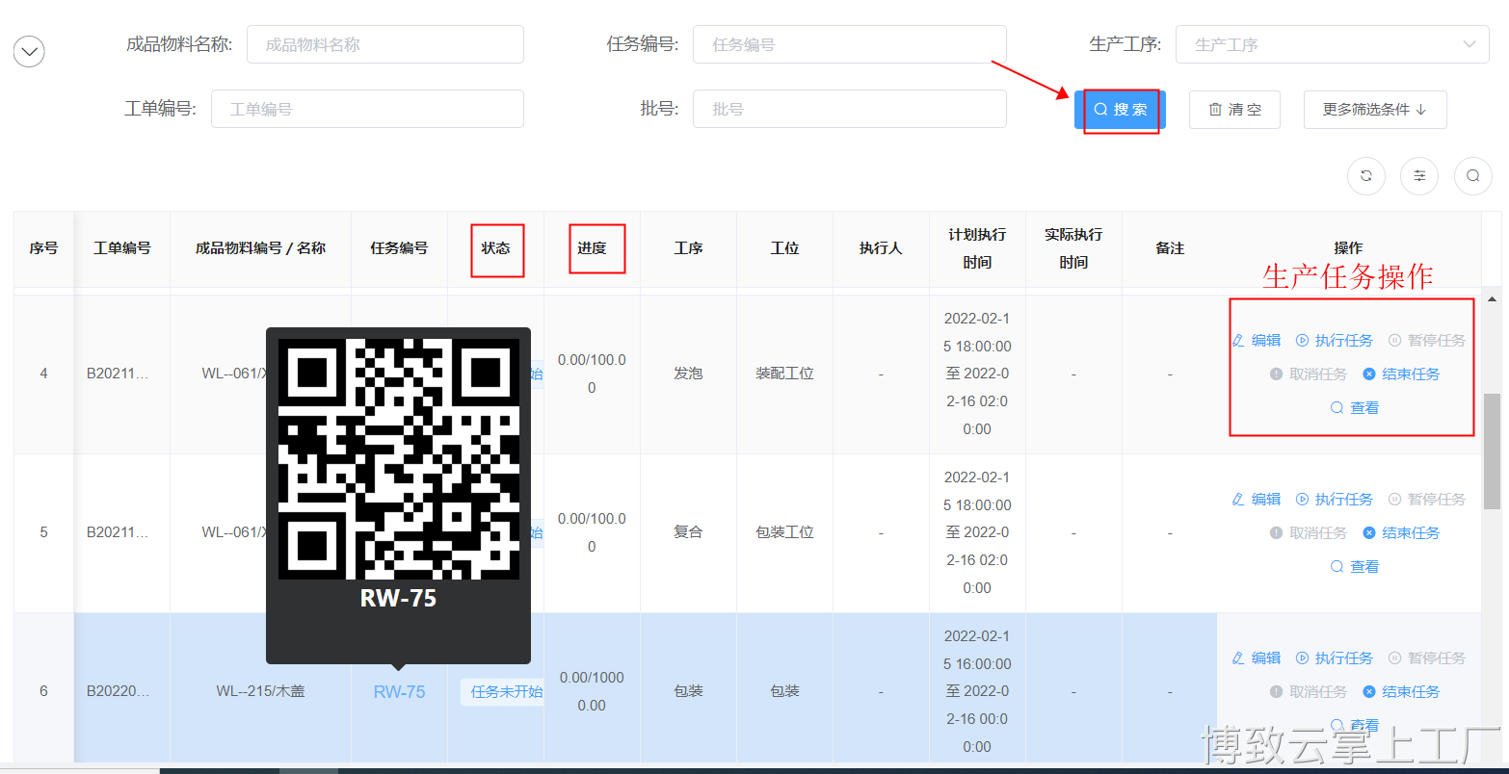The width and height of the screenshot is (1509, 774).
Task: Click the WL--215/木盖 cell
Action: pyautogui.click(x=261, y=691)
